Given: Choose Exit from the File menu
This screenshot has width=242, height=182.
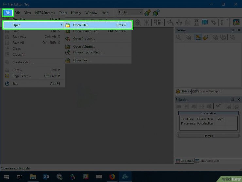Looking at the screenshot, I should (34, 83).
